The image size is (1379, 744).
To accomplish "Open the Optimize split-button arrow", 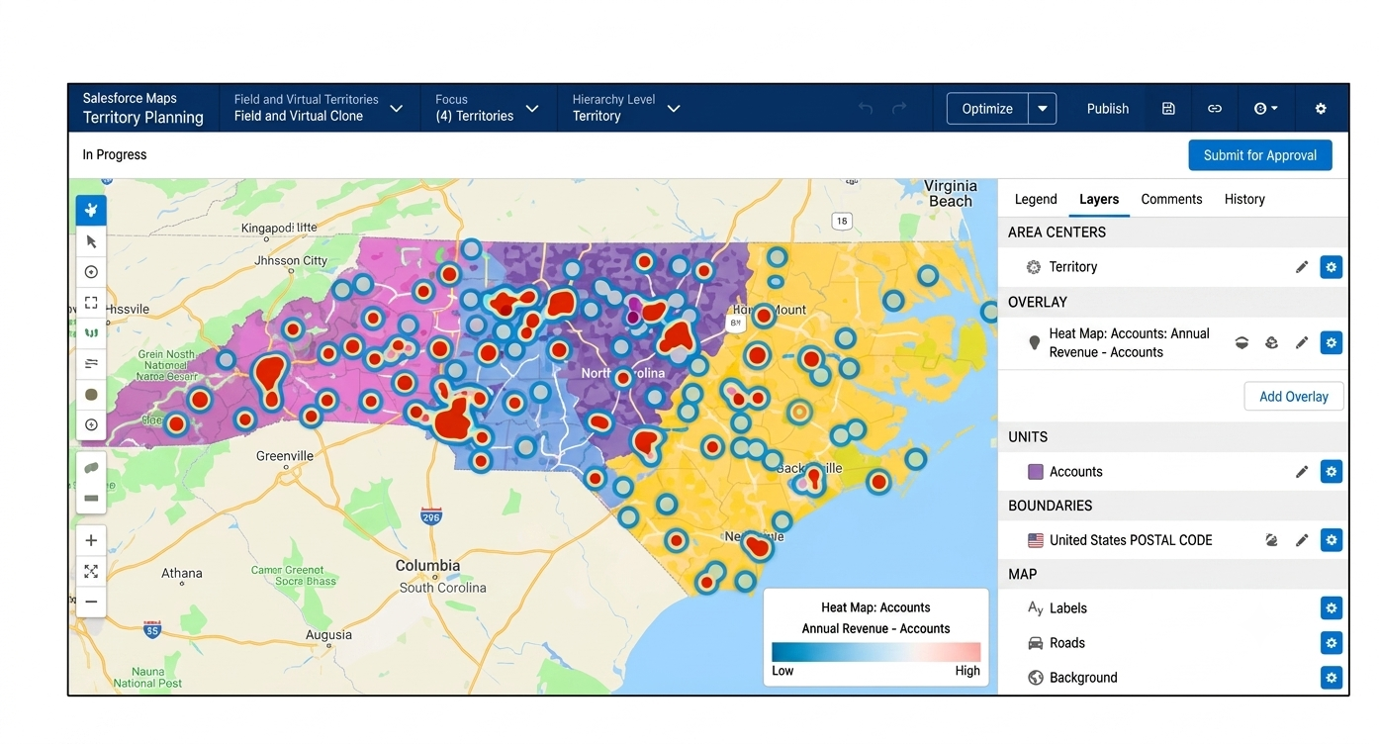I will 1043,109.
